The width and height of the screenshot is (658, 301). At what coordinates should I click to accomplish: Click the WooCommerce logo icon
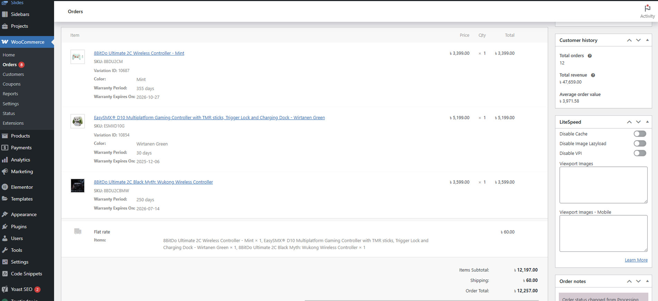point(5,42)
